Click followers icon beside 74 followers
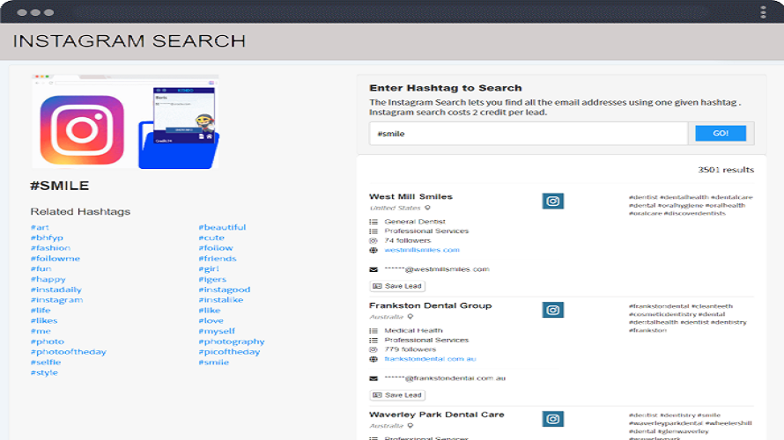The image size is (784, 440). click(374, 240)
